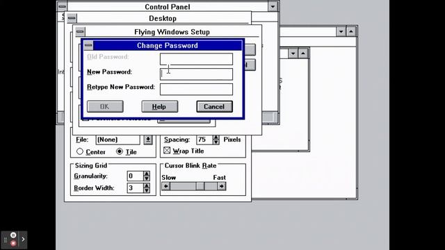Click the inner background window's maximize up arrow
Viewport: 445px width, 250px height.
click(303, 53)
